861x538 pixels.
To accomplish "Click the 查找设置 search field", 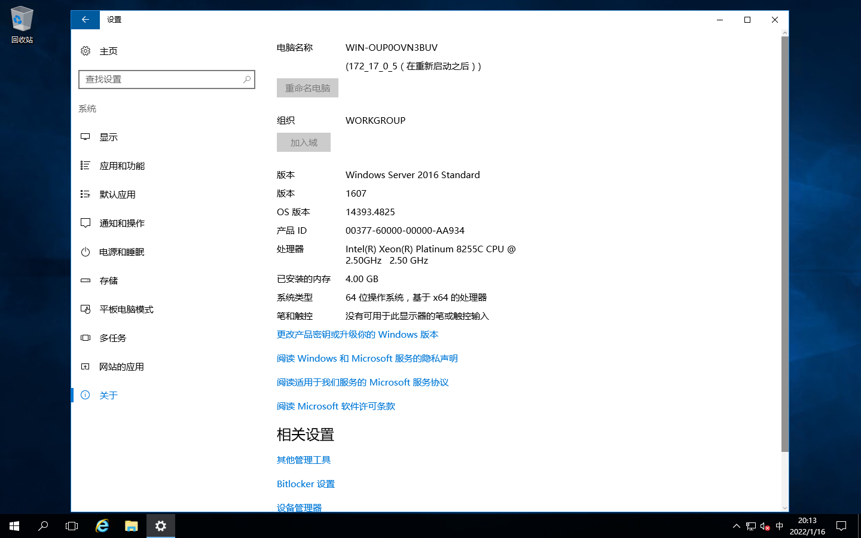I will coord(167,80).
